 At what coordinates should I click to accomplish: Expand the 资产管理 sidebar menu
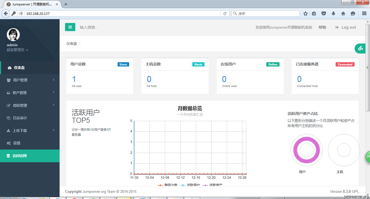tap(20, 93)
